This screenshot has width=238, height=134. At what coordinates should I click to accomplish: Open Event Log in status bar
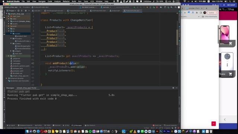pyautogui.click(x=157, y=125)
